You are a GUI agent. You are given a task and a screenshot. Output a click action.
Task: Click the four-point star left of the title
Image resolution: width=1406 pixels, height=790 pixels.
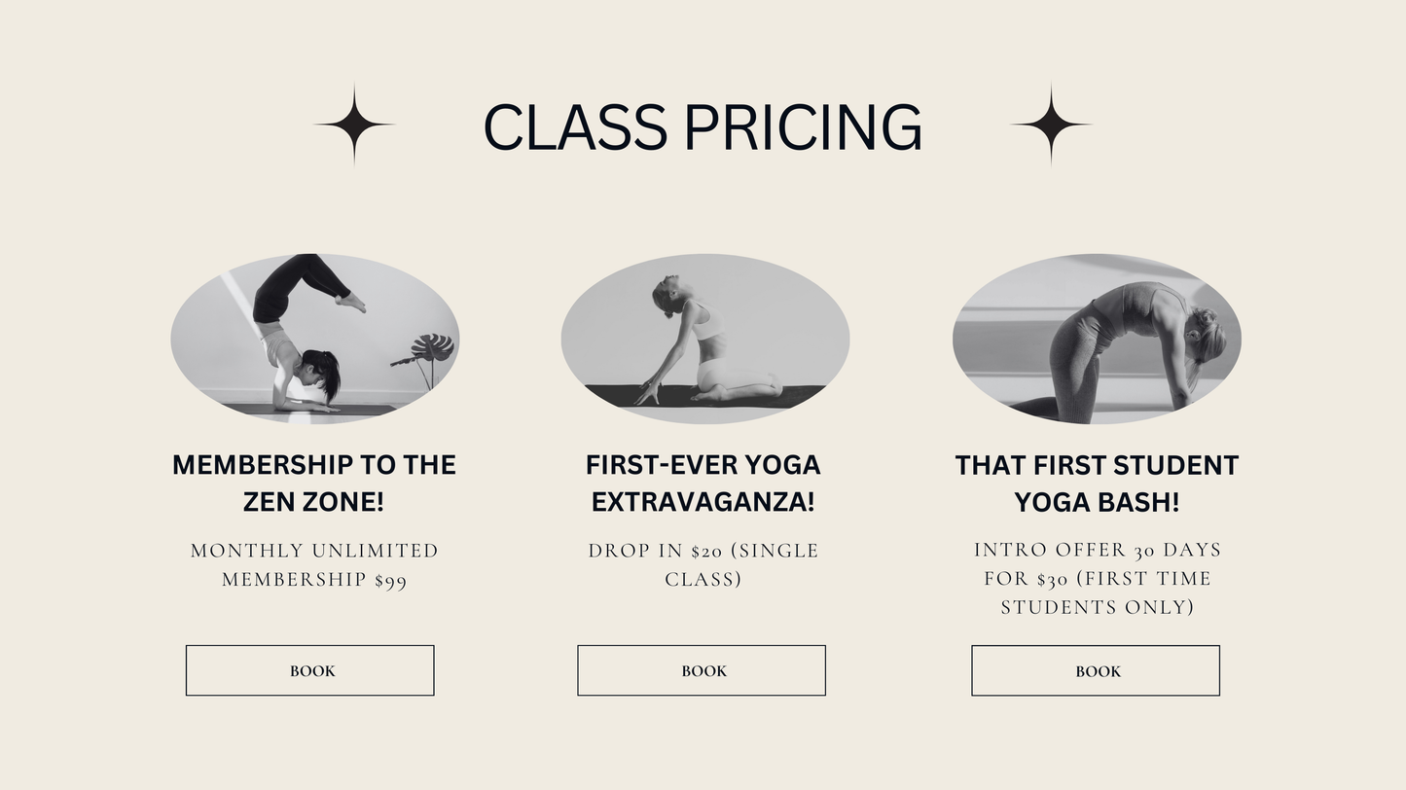(x=354, y=125)
